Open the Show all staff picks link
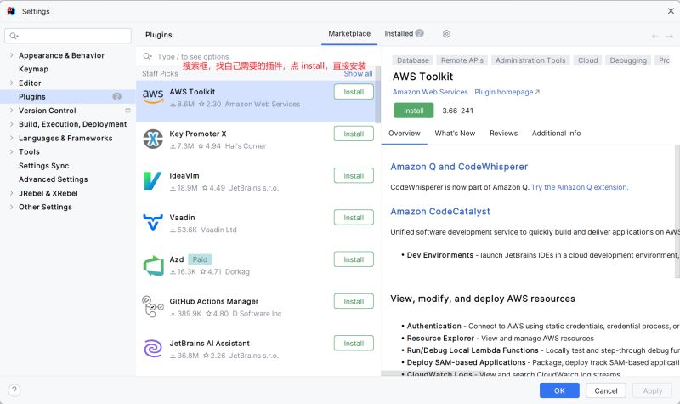Screen dimensions: 680x404 [x=358, y=74]
